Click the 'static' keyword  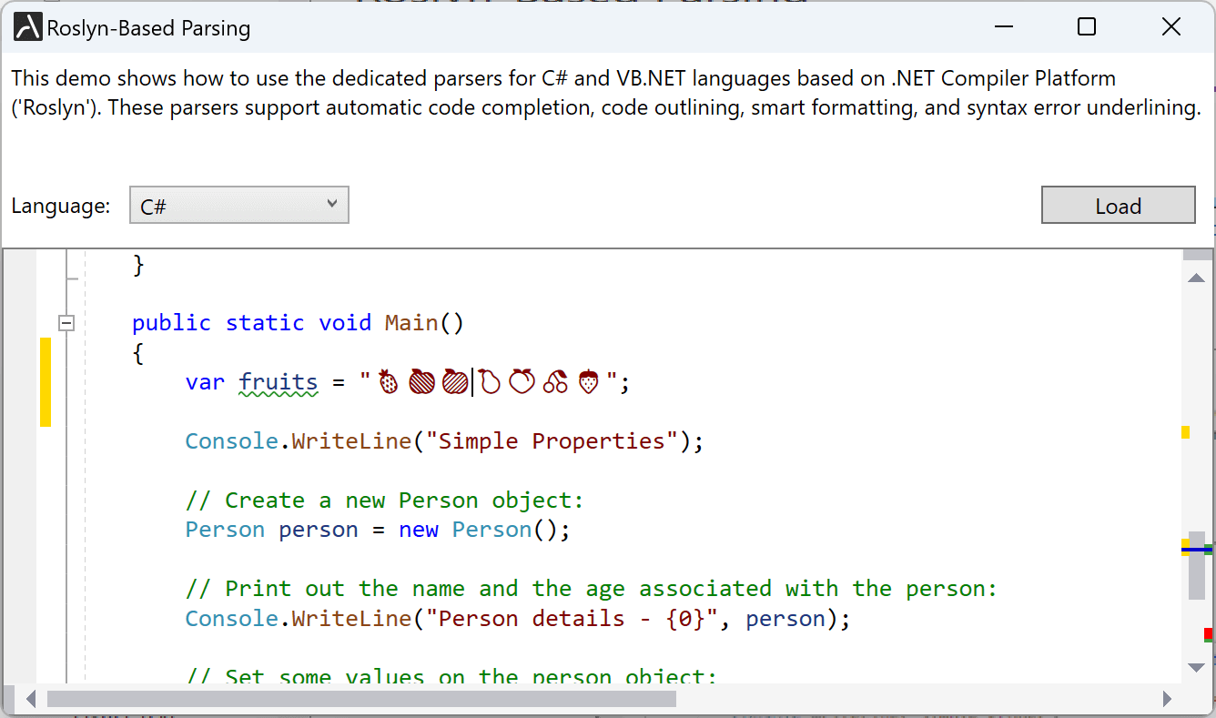click(265, 322)
